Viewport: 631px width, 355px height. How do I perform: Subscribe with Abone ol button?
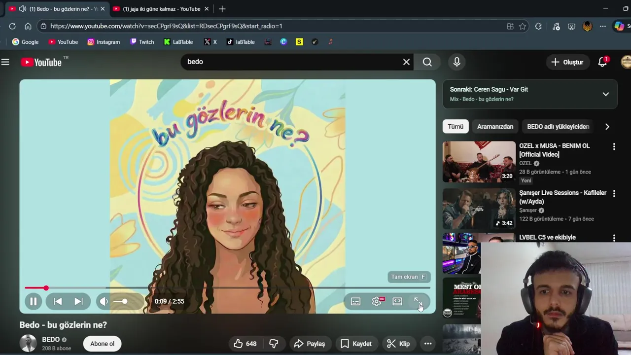click(102, 344)
